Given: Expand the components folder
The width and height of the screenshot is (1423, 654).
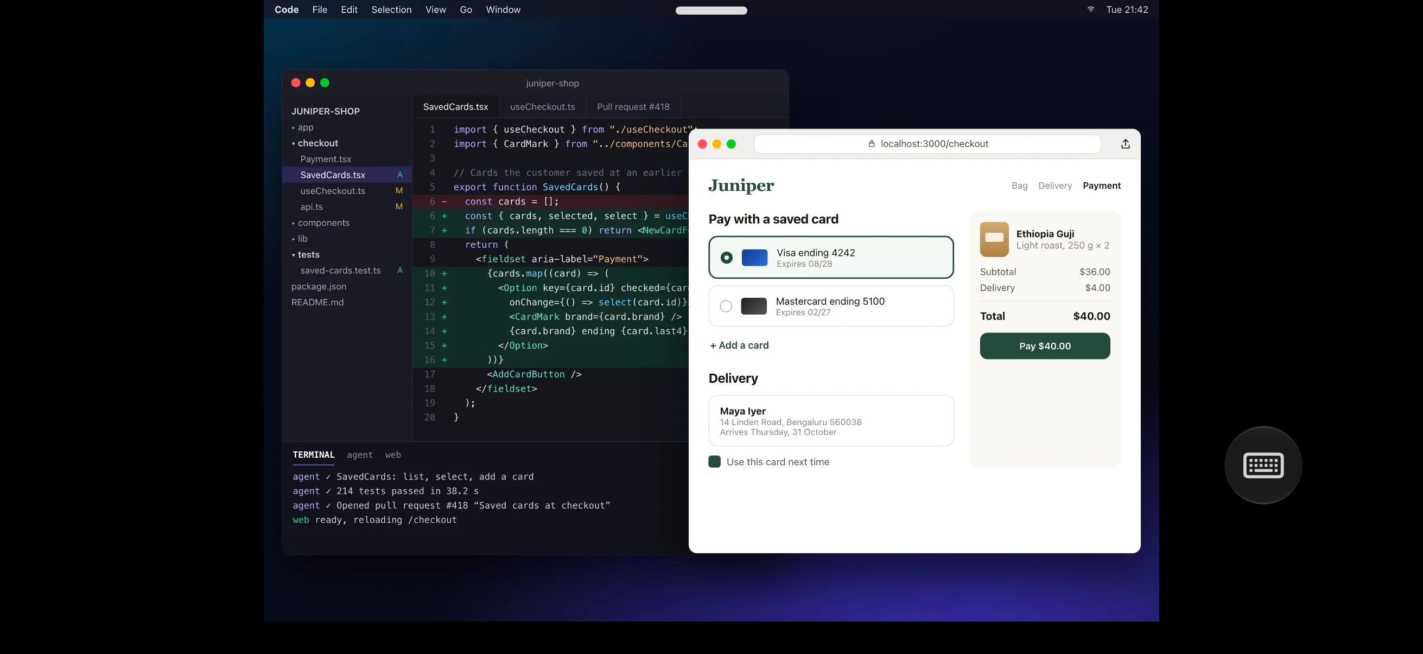Looking at the screenshot, I should click(x=320, y=223).
